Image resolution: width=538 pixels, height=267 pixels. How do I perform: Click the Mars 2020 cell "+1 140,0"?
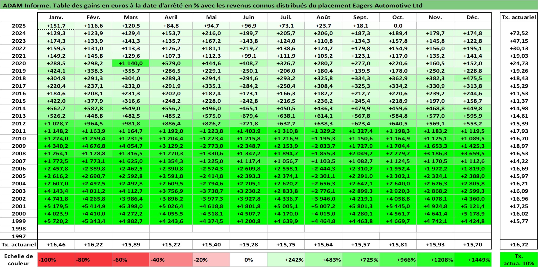[131, 63]
